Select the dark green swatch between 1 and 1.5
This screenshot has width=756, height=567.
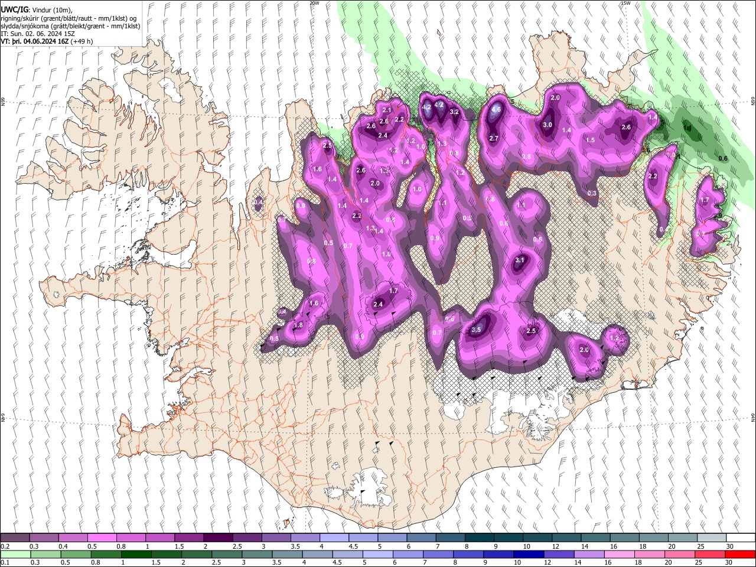(x=135, y=554)
